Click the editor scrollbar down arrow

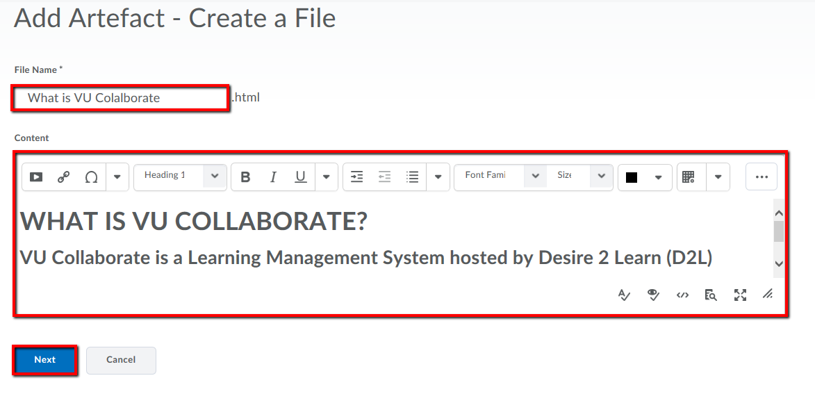779,263
